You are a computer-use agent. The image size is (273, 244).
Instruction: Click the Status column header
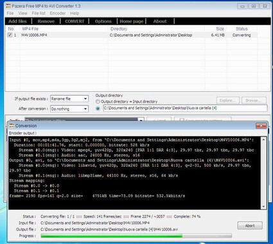[x=242, y=29]
